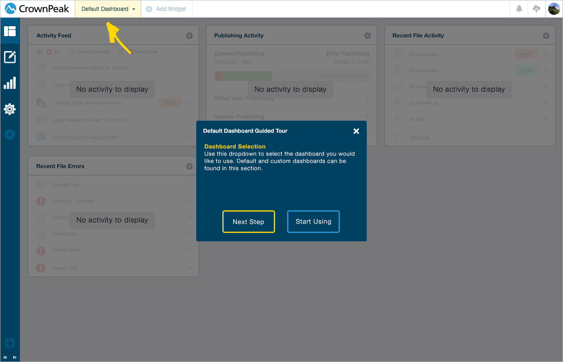Click warning icon beside Homepage
This screenshot has height=362, width=563.
point(41,234)
